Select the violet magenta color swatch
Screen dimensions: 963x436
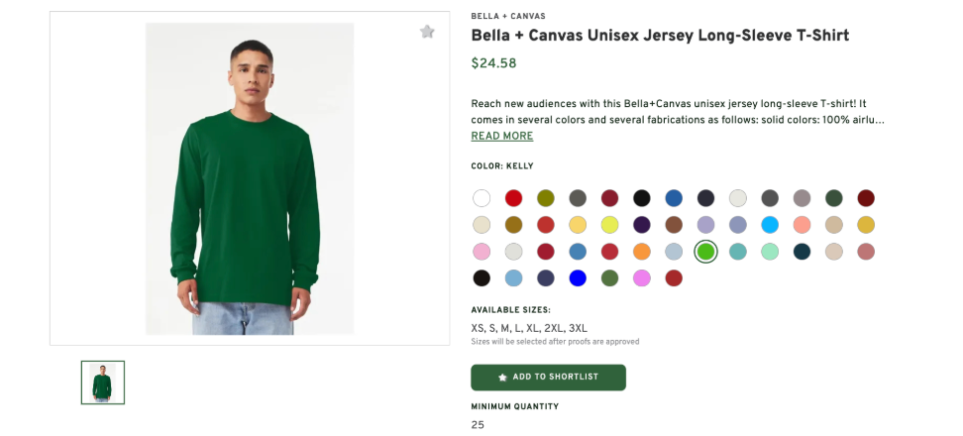642,278
